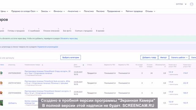Open FitnesShock Dessert ассорти product link
This screenshot has height=110, width=196.
click(47, 92)
